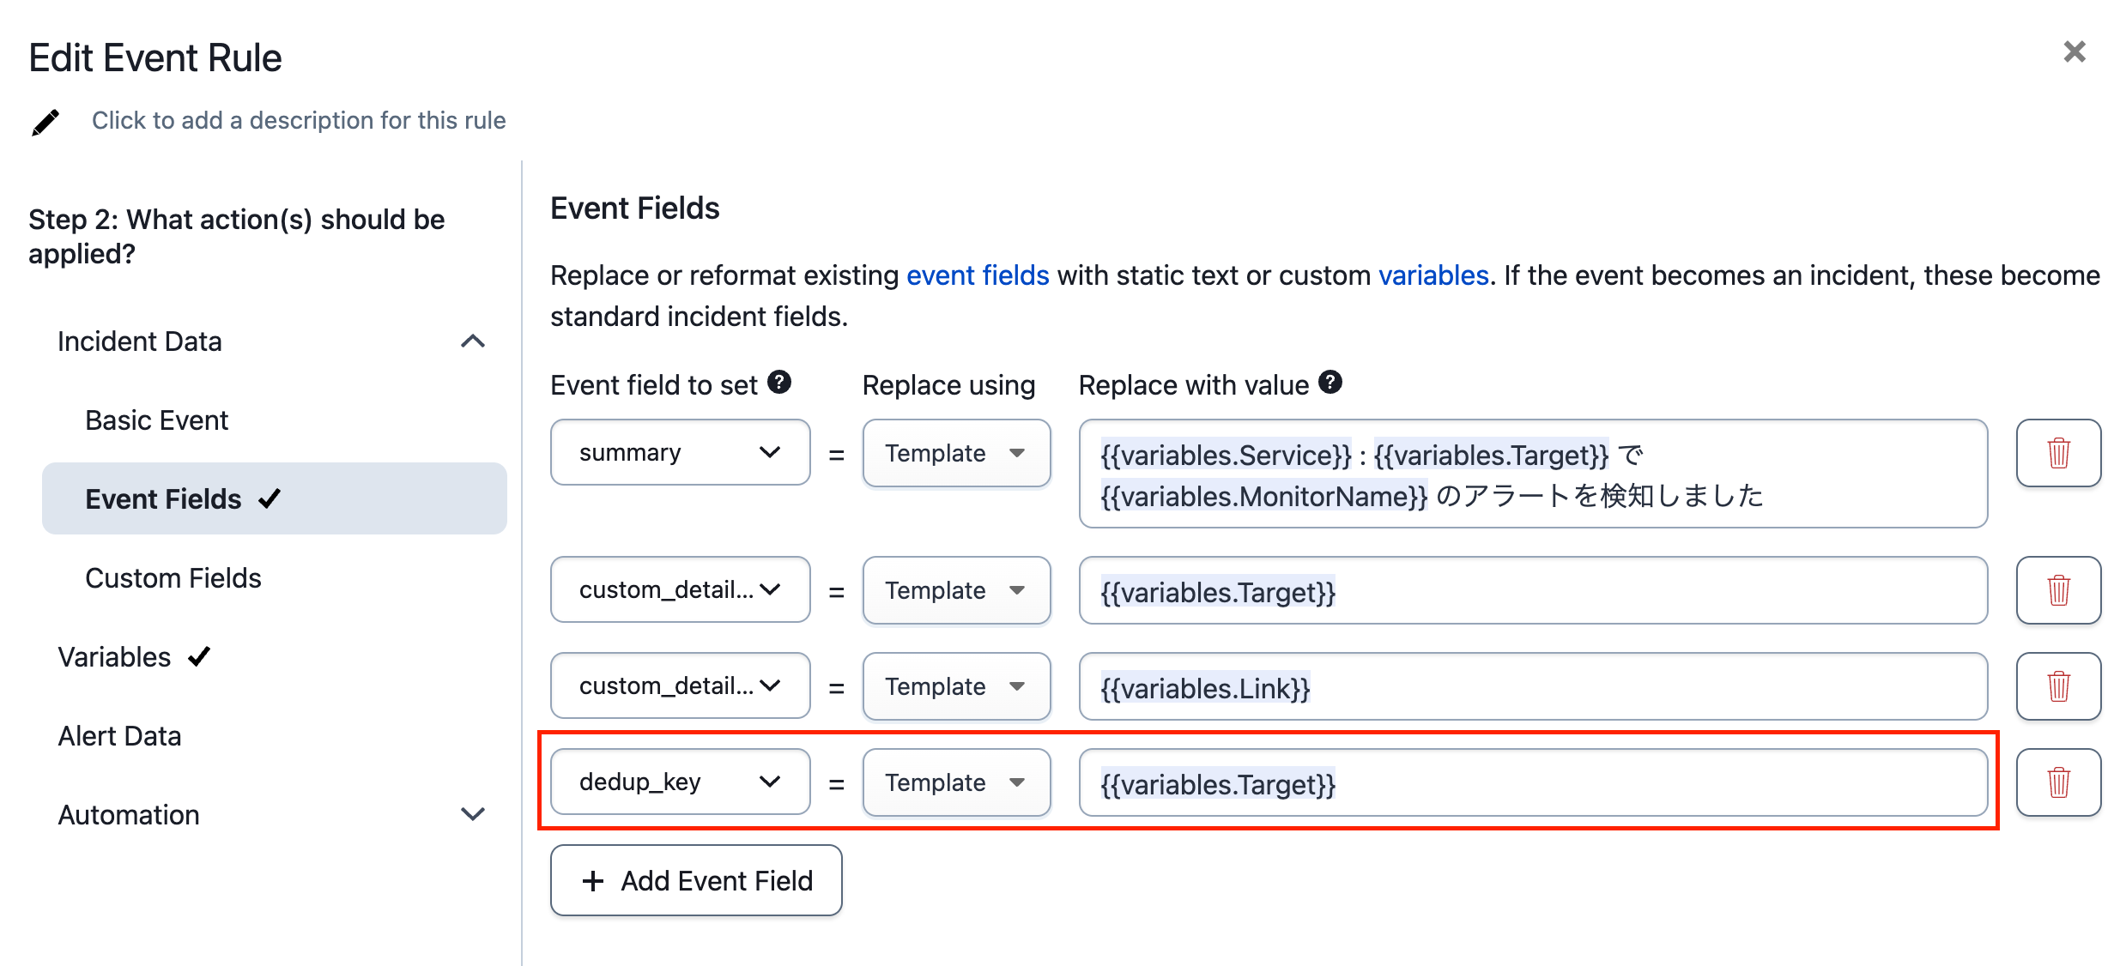2120x966 pixels.
Task: Select Custom Fields in the sidebar
Action: [173, 577]
